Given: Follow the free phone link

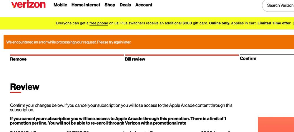Looking at the screenshot, I should (99, 23).
